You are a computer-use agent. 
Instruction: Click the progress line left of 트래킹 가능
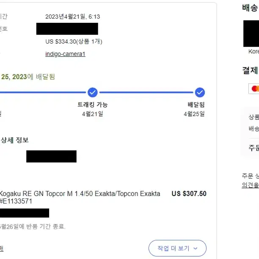coord(43,92)
